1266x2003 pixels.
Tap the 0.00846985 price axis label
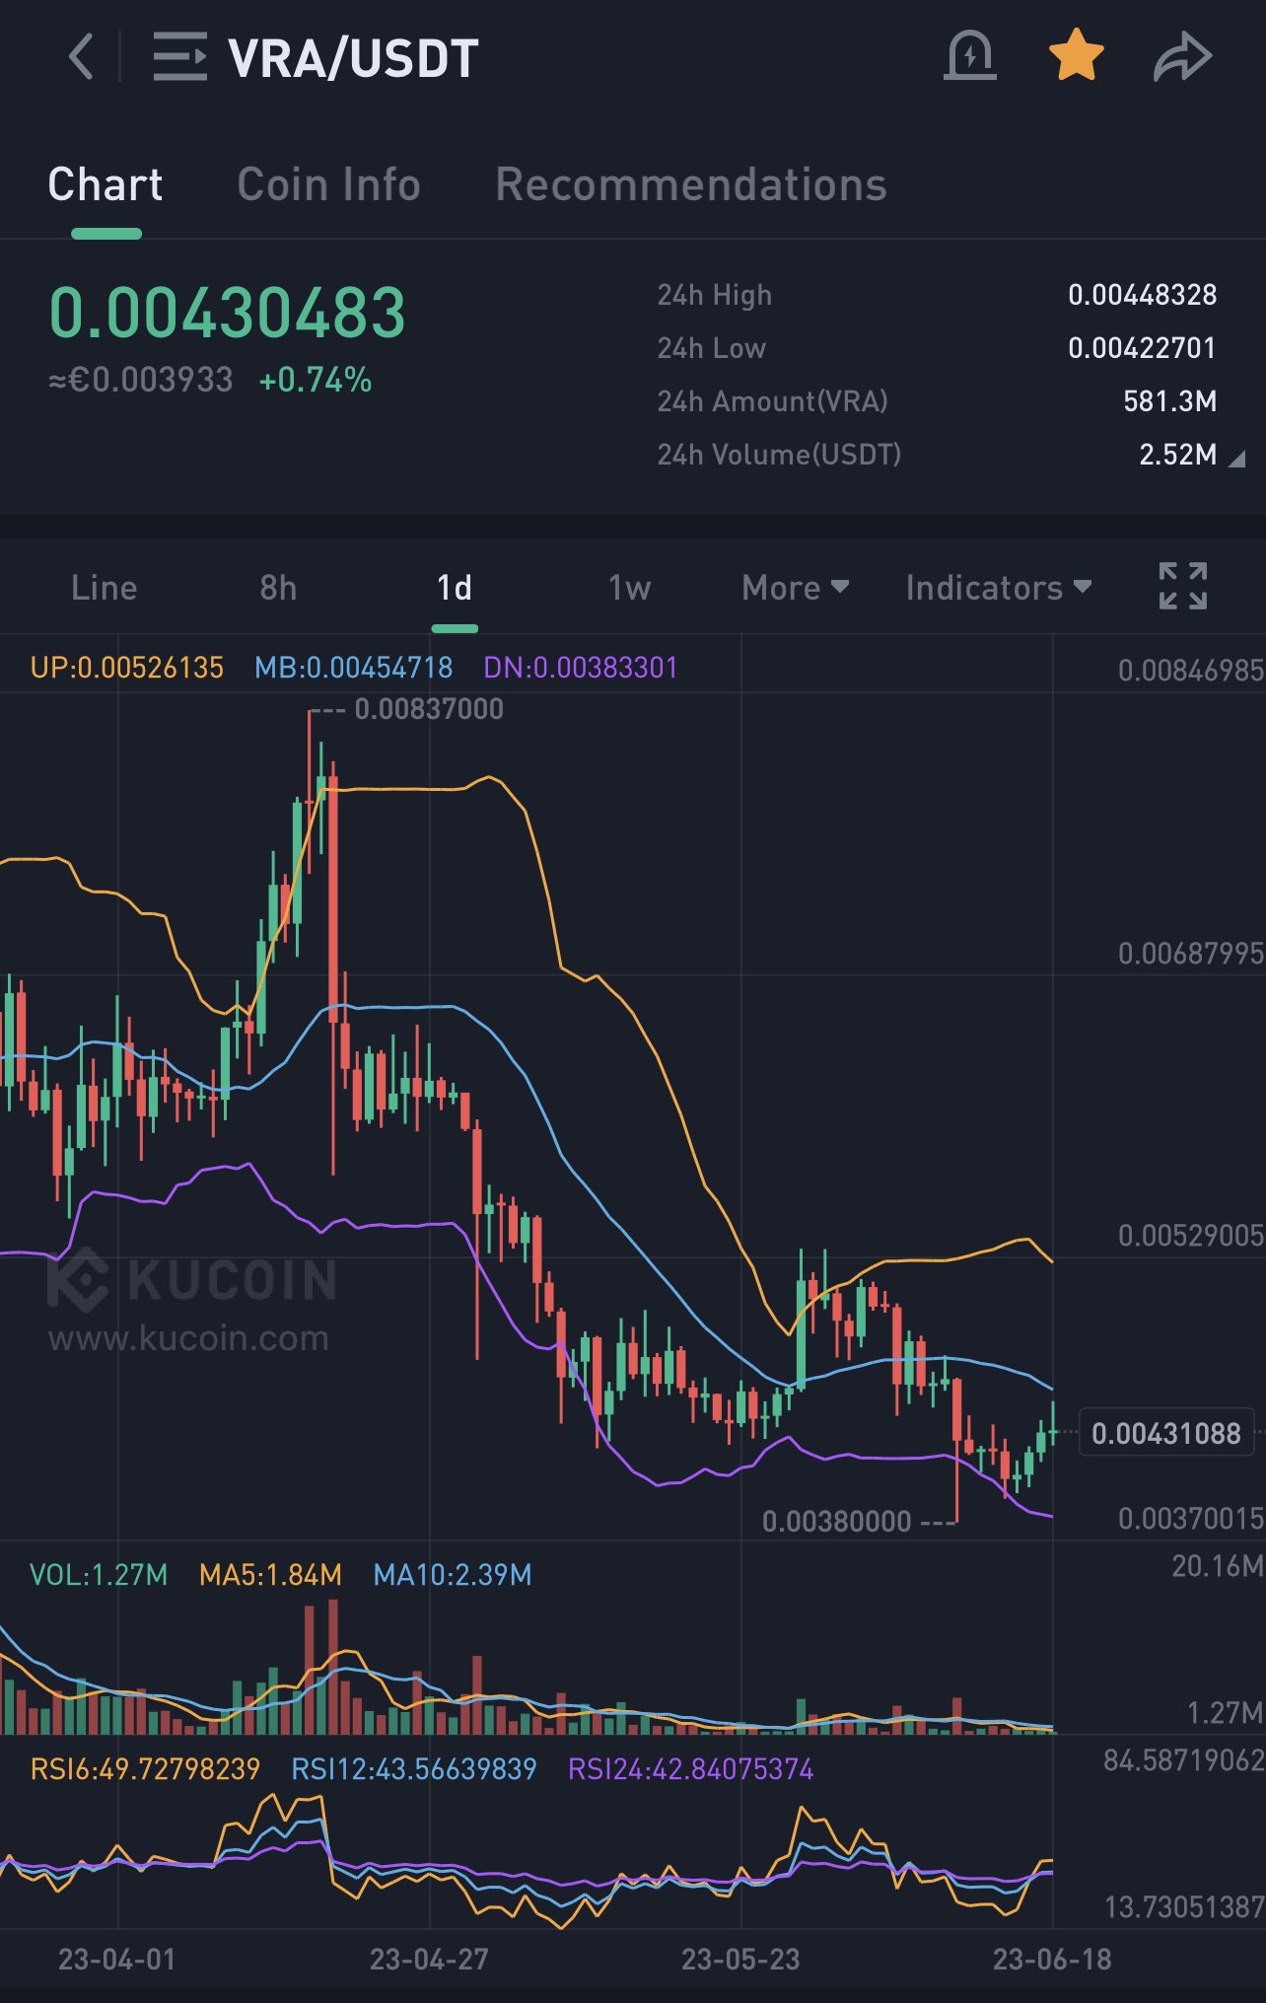(x=1191, y=672)
